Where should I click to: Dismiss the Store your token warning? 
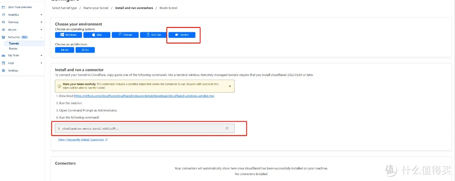(230, 86)
